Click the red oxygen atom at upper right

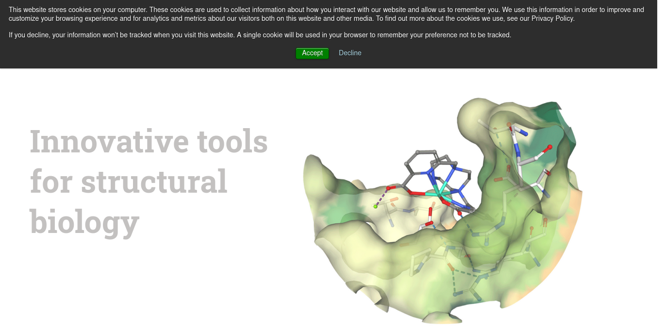549,147
